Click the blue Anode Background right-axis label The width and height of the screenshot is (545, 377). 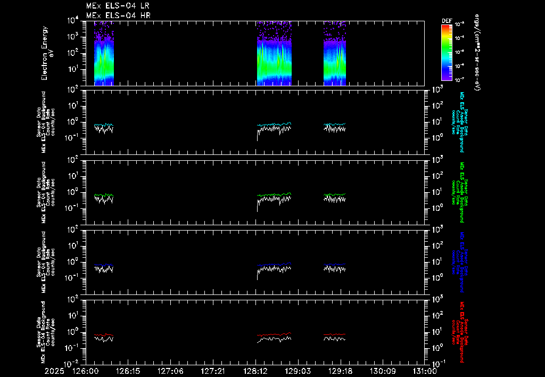point(460,262)
